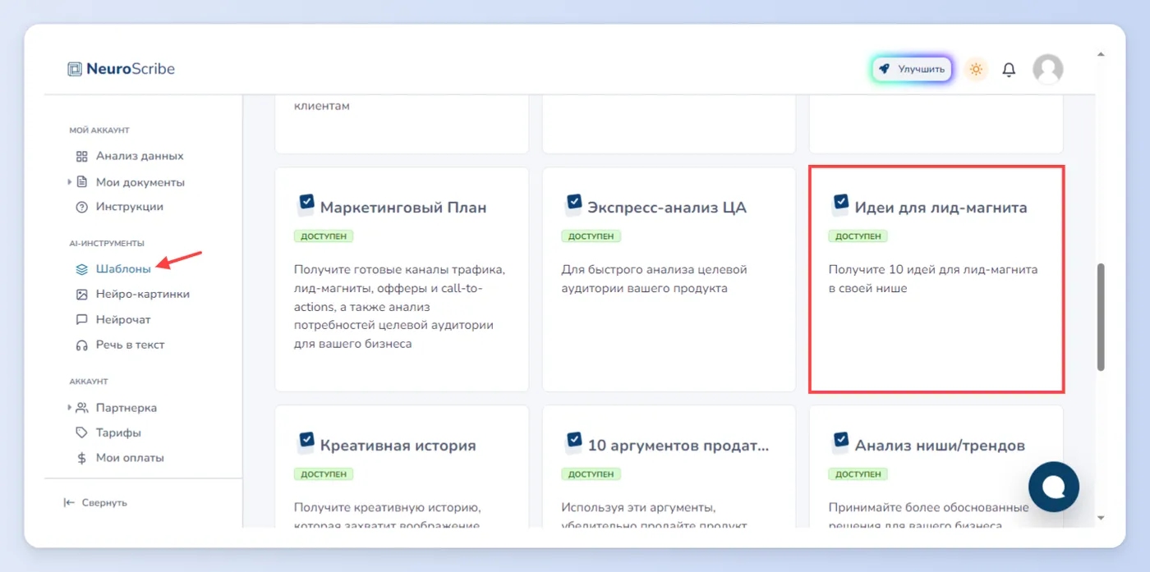Click the Нейрочат chat bubble icon
1150x572 pixels.
(81, 319)
